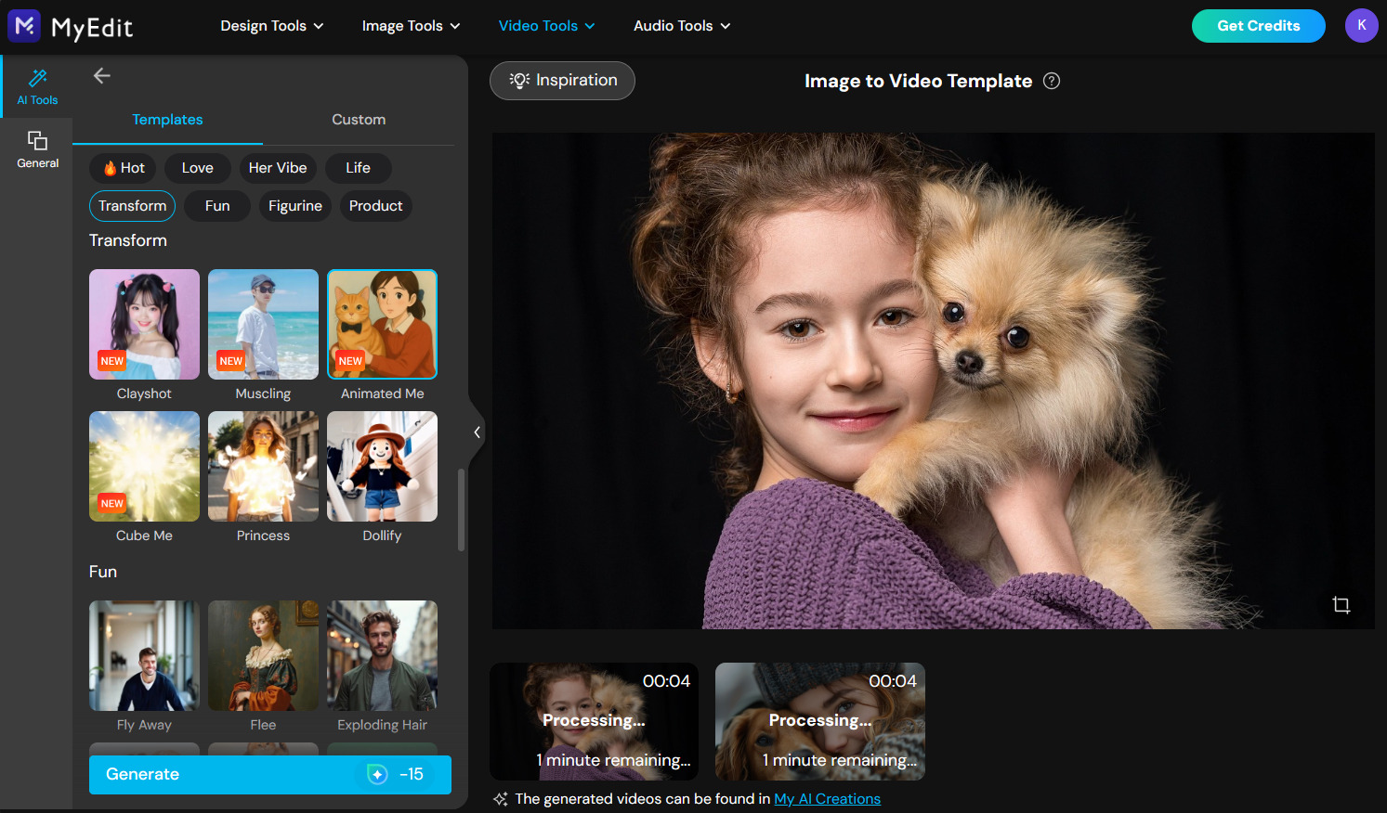This screenshot has width=1387, height=813.
Task: Click the help icon next to Image to Video Template
Action: [1051, 81]
